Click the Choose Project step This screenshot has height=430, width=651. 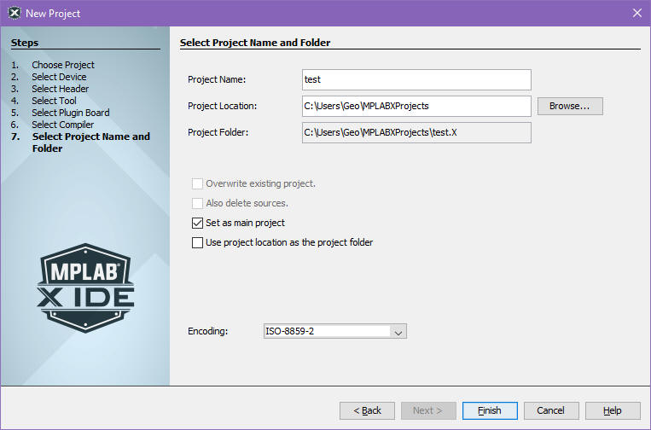pos(63,65)
